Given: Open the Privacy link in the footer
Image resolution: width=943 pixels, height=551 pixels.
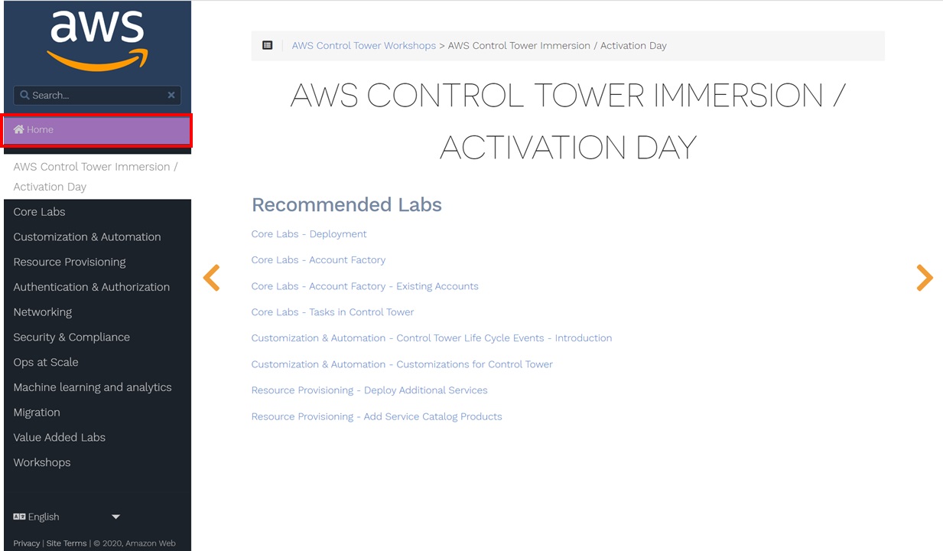Looking at the screenshot, I should (x=27, y=543).
